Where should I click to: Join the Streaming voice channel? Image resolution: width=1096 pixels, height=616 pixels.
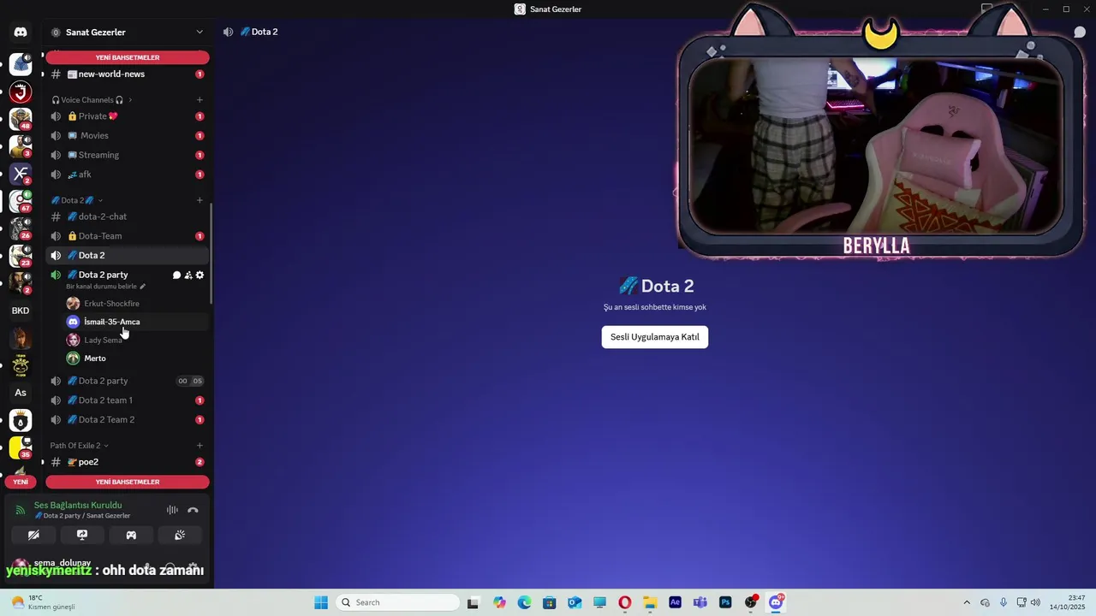(128, 155)
